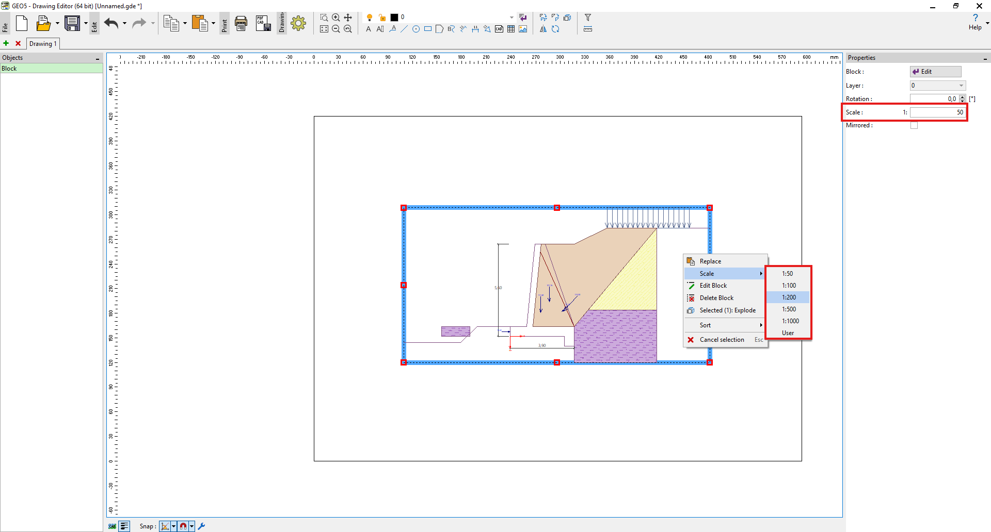This screenshot has width=991, height=532.
Task: Open the Layer dropdown in Properties
Action: tap(937, 86)
